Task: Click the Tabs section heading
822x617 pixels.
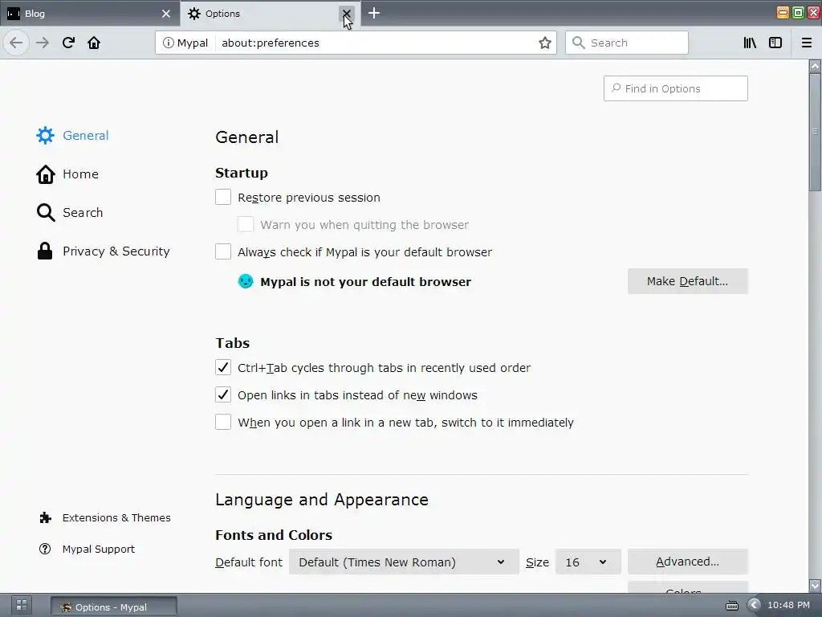Action: click(233, 342)
